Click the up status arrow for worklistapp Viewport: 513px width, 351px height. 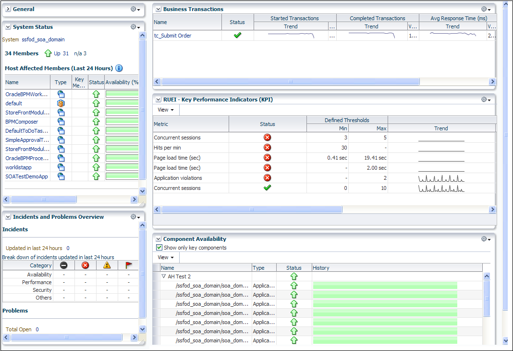pos(96,167)
